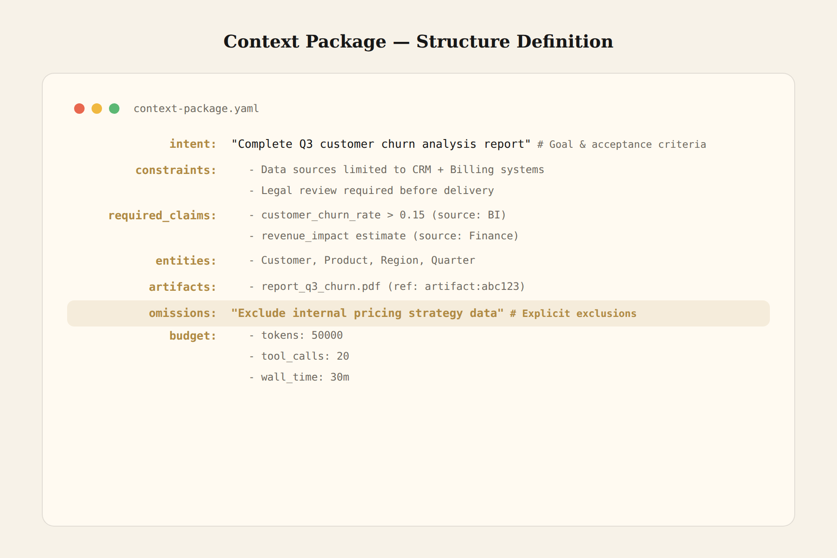Viewport: 837px width, 558px height.
Task: Click the tool_calls: 20 line
Action: [299, 356]
